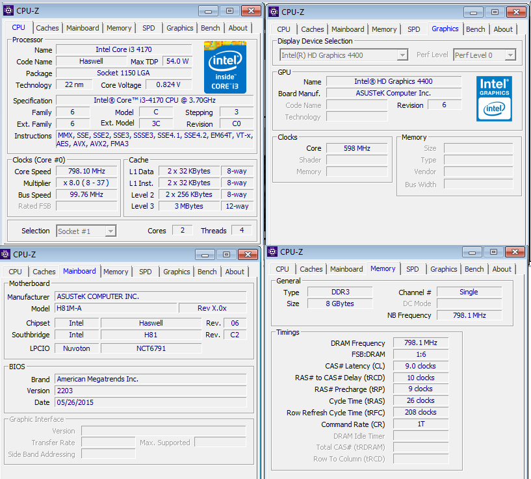
Task: Open Mainboard tab in the CPU window
Action: tap(83, 28)
